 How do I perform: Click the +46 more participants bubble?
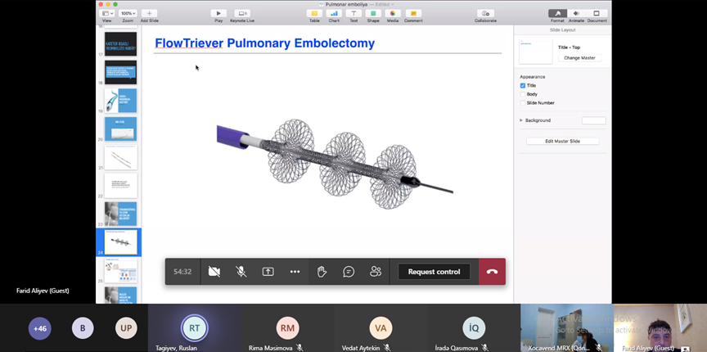[39, 328]
